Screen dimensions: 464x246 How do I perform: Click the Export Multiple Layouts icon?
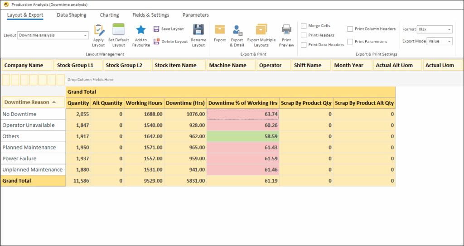[261, 30]
